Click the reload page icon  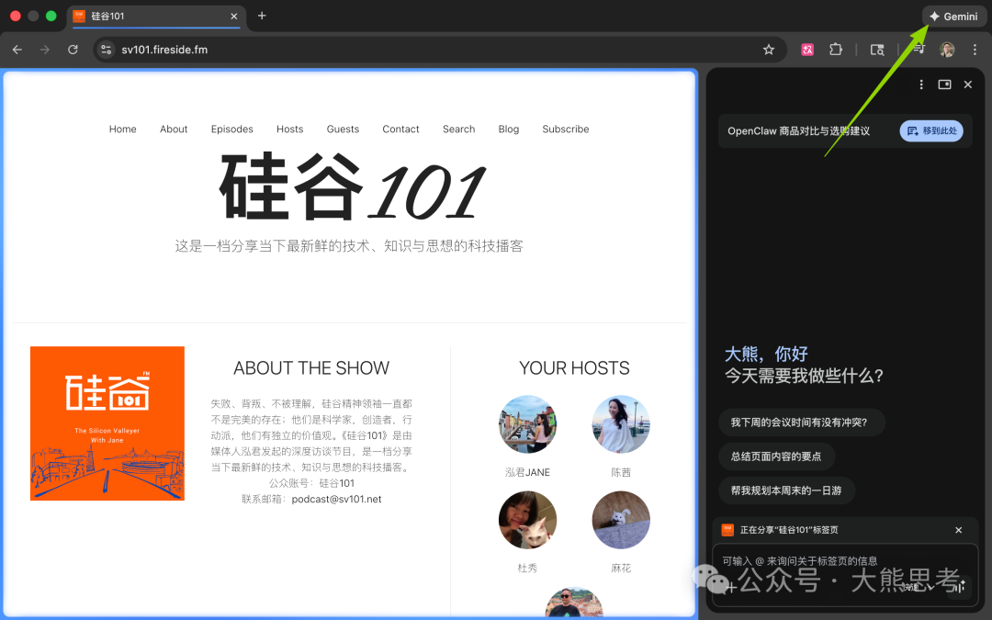point(73,50)
